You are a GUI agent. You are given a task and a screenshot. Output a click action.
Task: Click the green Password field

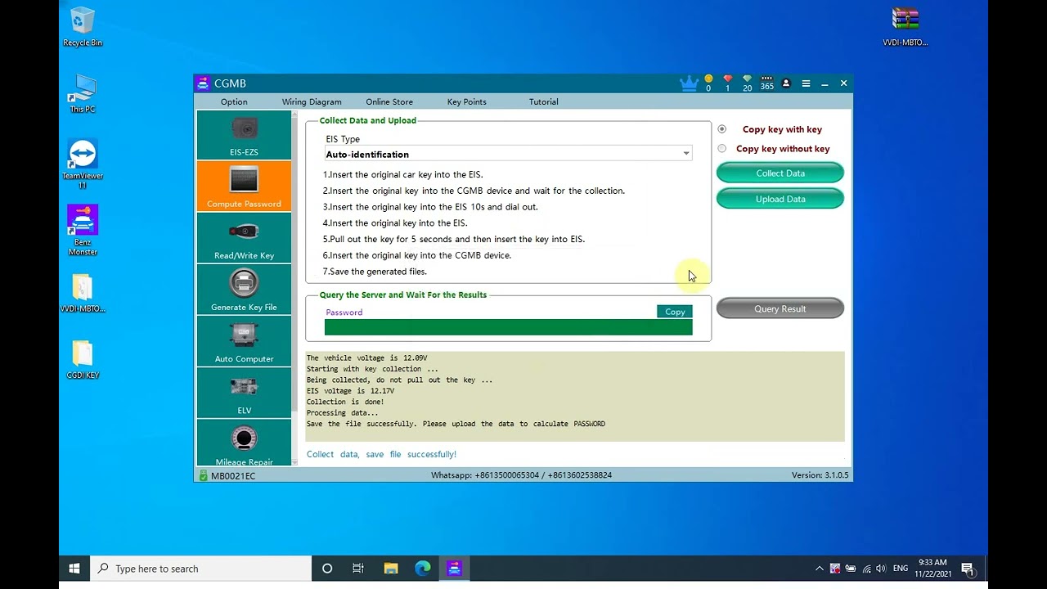point(508,327)
